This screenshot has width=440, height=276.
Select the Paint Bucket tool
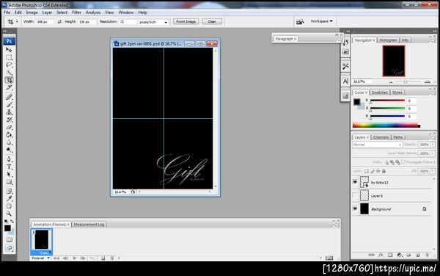9,135
